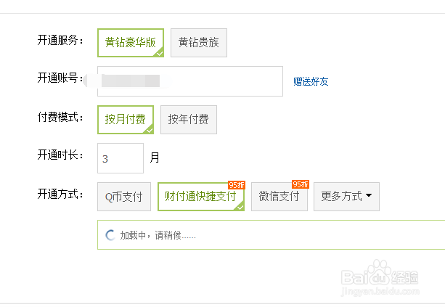
Task: Select the 黄钻豪华版 service option
Action: tap(131, 43)
